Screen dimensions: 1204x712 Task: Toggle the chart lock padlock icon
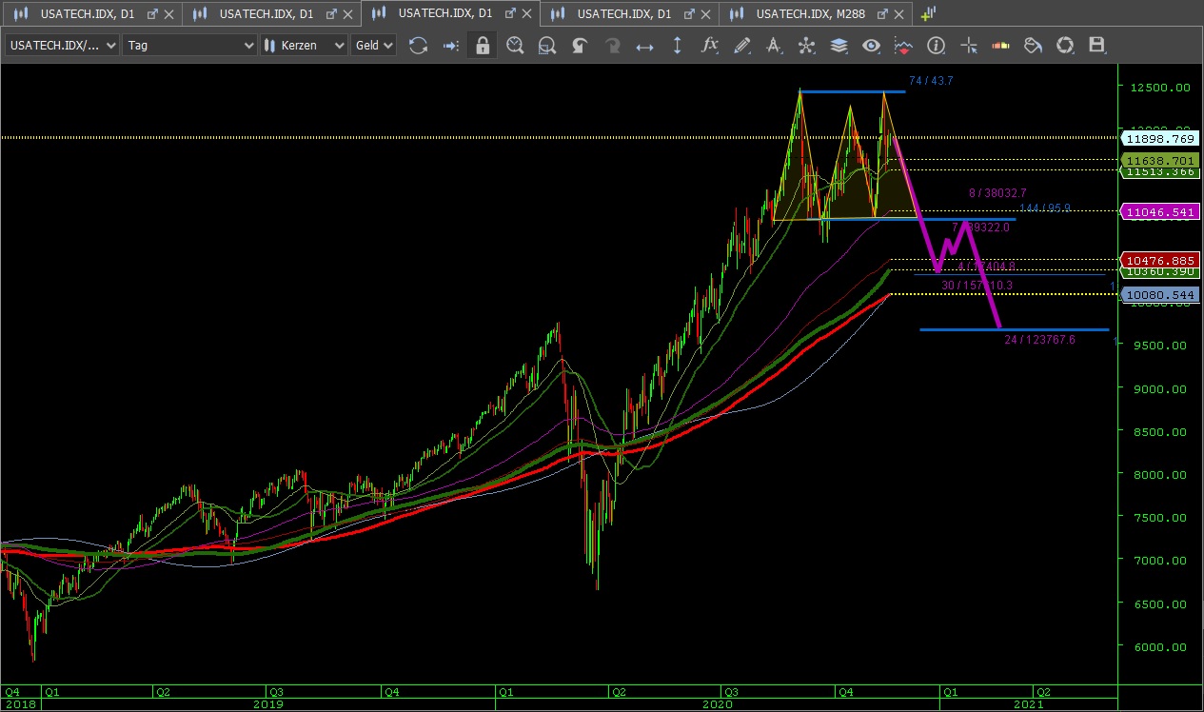click(483, 45)
